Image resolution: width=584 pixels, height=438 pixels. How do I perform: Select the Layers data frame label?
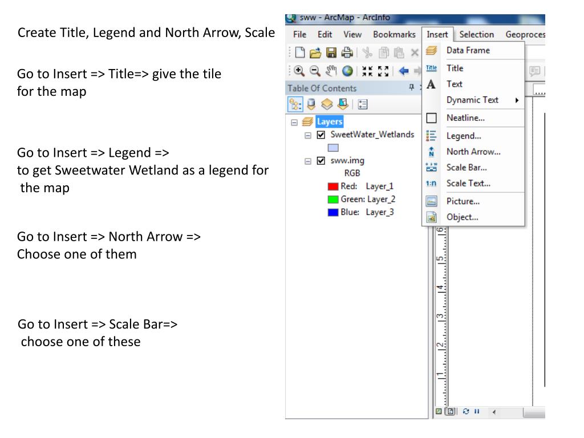tap(330, 122)
